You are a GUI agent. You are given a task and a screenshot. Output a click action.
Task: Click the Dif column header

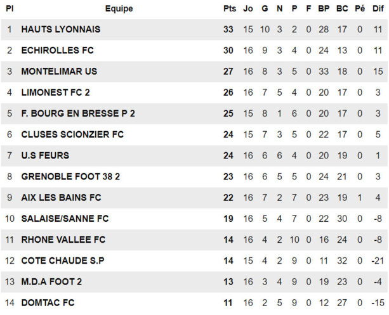coord(378,8)
